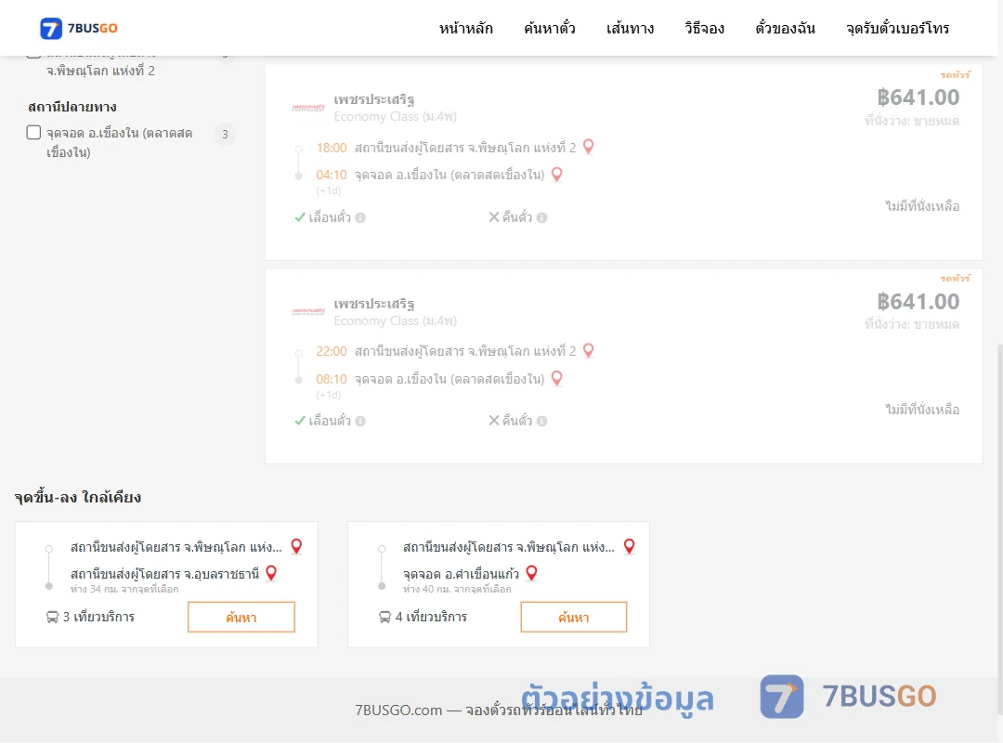
Task: Click map pin in the 4 เที่ยวบริการ card's origin row
Action: pyautogui.click(x=630, y=546)
